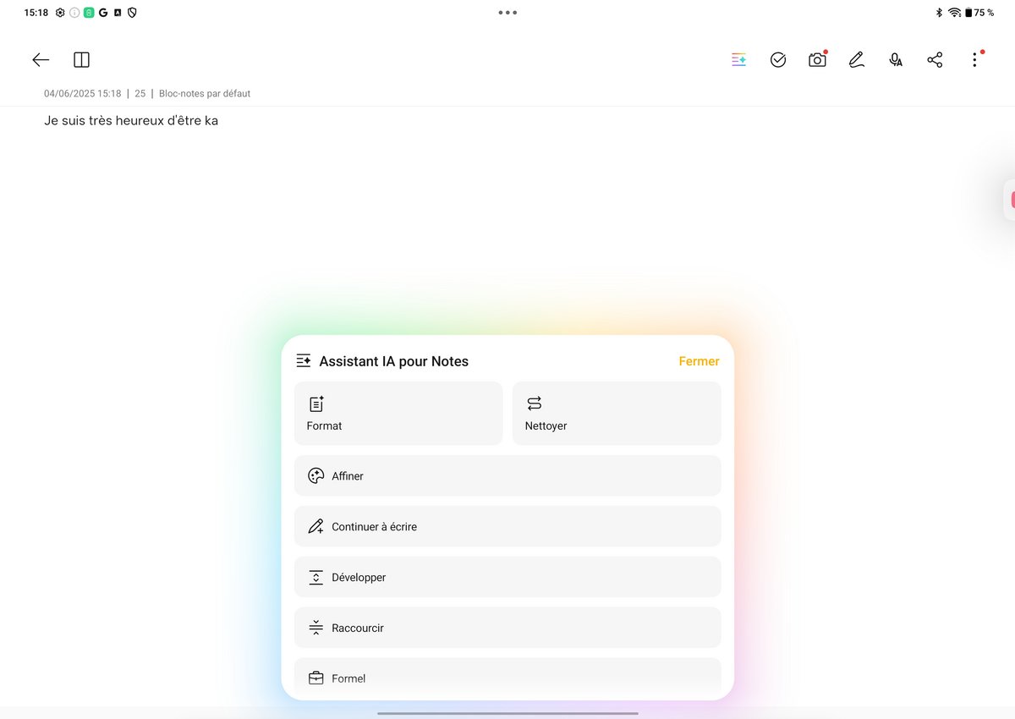Tap the green app notification icon
The height and width of the screenshot is (719, 1015).
pos(89,13)
